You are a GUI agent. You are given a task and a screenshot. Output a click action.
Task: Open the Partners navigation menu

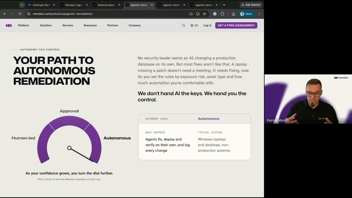pos(113,25)
